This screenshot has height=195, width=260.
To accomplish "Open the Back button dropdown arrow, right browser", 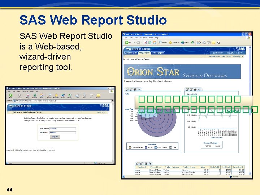I will point(134,43).
